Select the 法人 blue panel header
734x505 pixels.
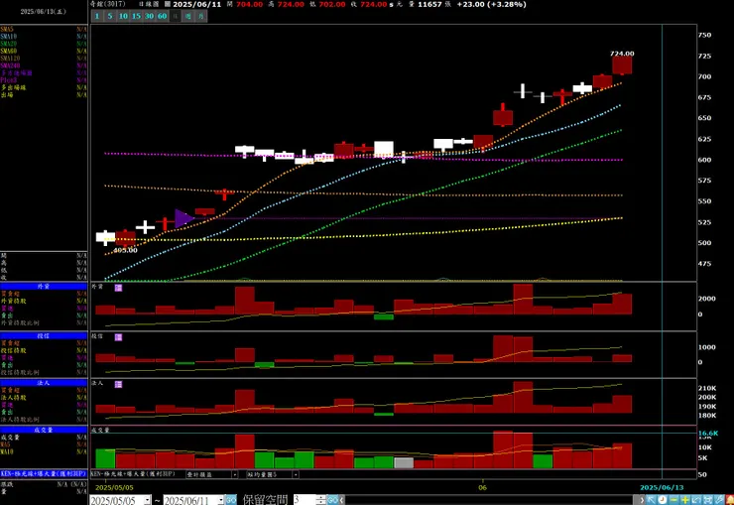click(44, 383)
